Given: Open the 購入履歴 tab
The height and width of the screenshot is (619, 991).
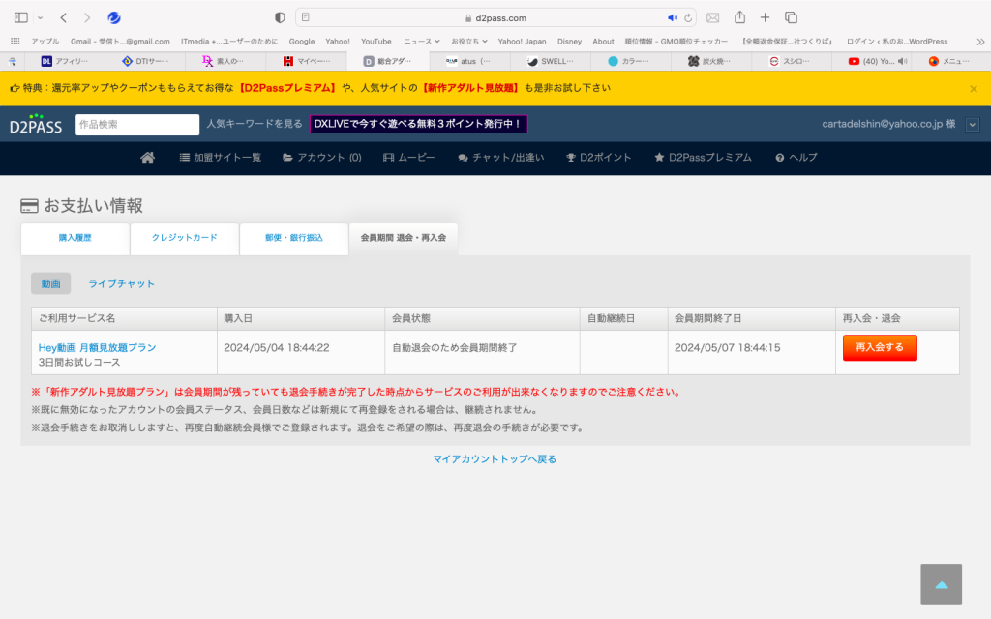Looking at the screenshot, I should pos(75,238).
